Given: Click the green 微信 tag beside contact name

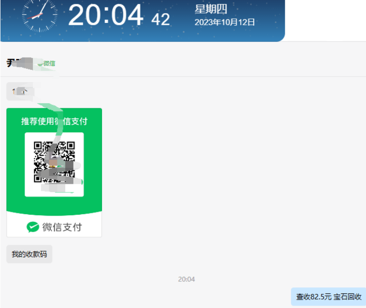Looking at the screenshot, I should [x=47, y=63].
